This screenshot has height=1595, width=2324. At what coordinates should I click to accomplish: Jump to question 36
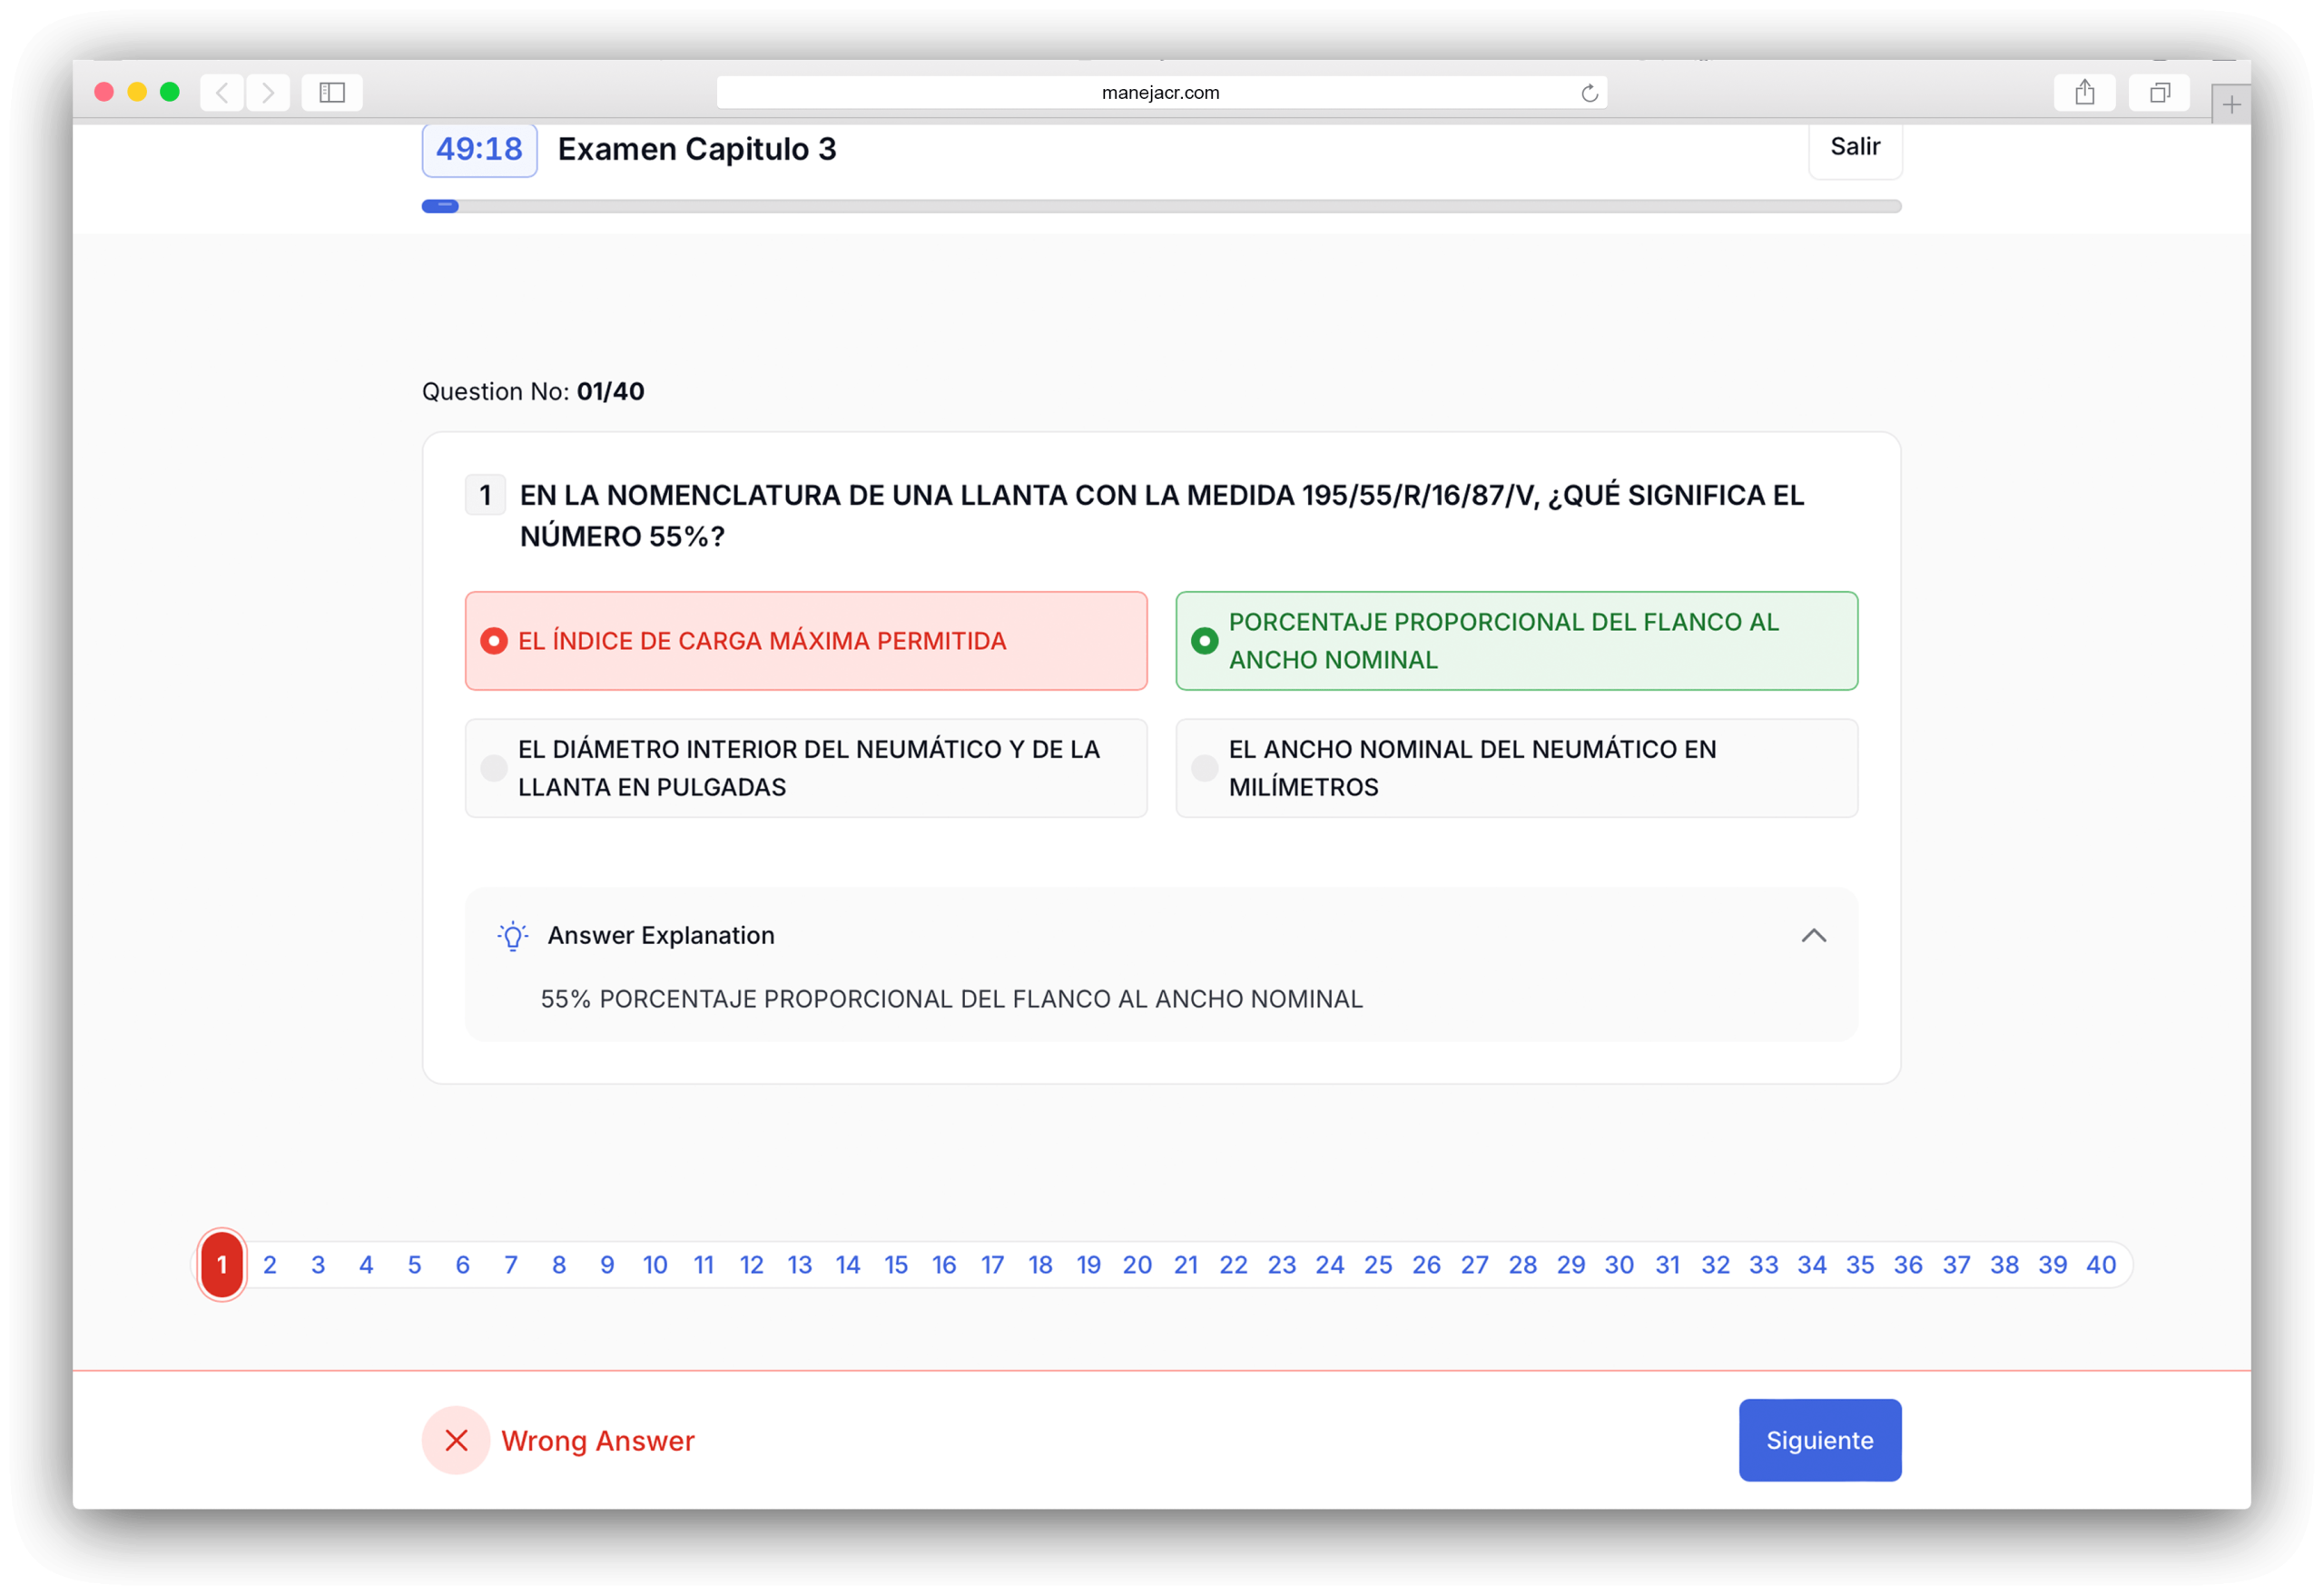click(x=1908, y=1265)
